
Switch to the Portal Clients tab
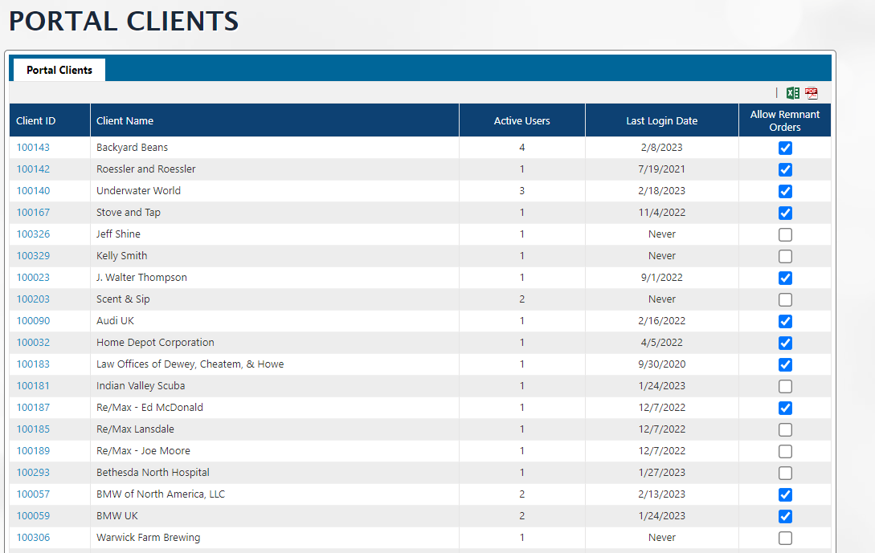point(59,70)
